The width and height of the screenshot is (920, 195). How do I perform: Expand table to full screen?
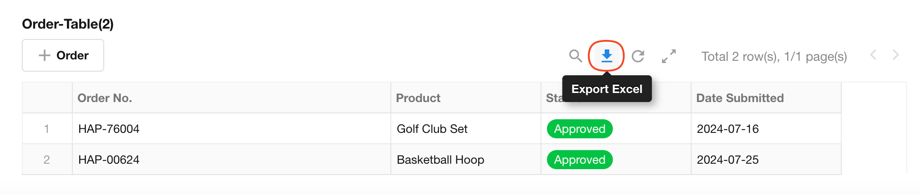click(x=668, y=56)
